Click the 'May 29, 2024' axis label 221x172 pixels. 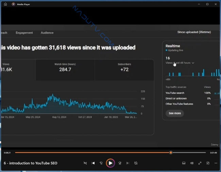pos(33,117)
